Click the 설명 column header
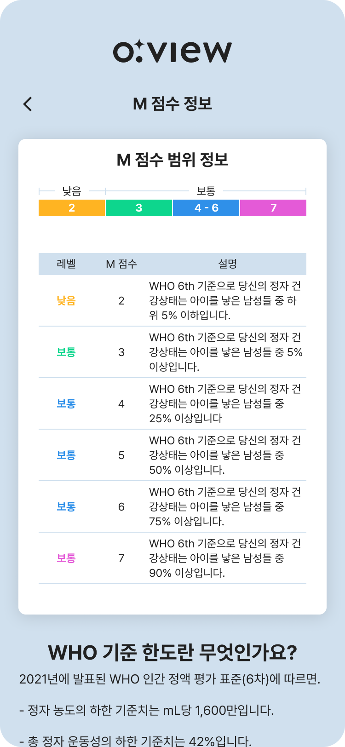 tap(227, 264)
